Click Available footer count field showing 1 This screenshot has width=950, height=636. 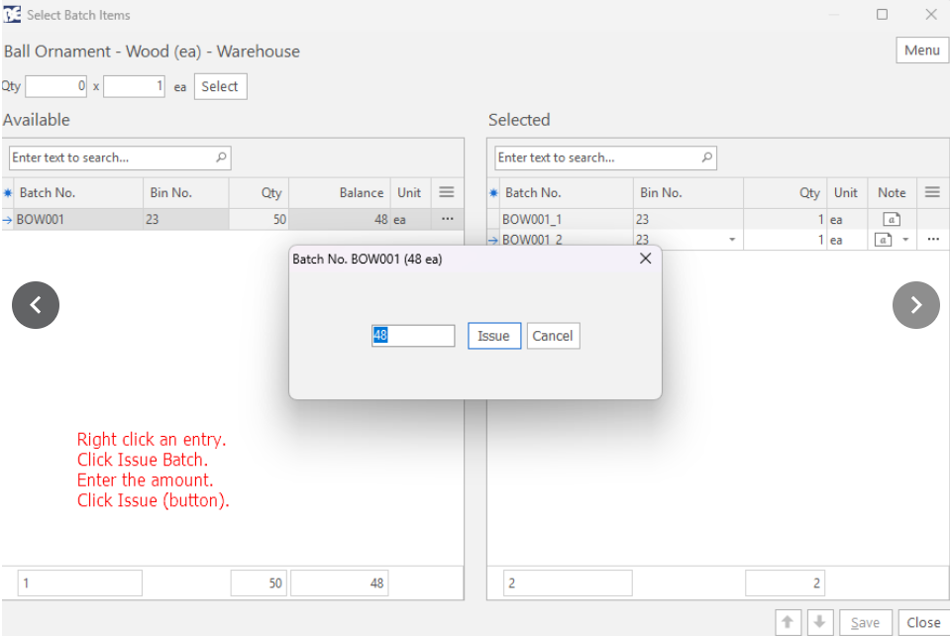click(x=80, y=583)
